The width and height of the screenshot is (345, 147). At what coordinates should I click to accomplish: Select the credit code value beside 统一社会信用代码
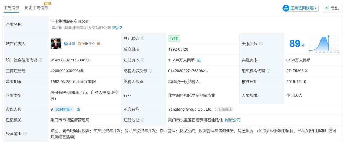click(71, 60)
